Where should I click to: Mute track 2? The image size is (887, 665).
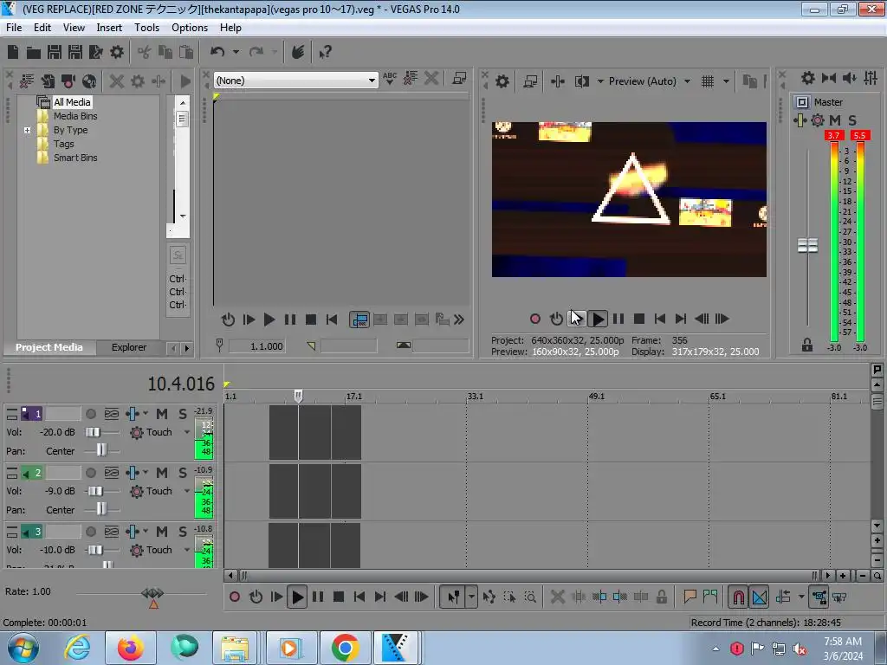point(162,473)
